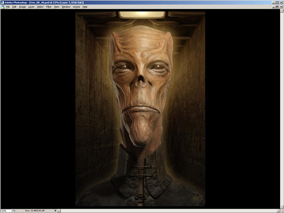Click the alien portrait canvas image
Screen dimensions: 284x213
(140, 109)
